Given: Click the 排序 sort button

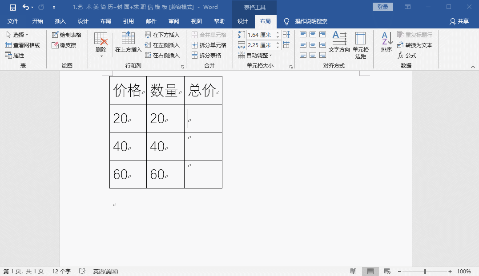Looking at the screenshot, I should (386, 42).
